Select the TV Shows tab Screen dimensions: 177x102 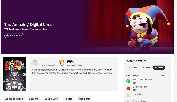(159, 68)
